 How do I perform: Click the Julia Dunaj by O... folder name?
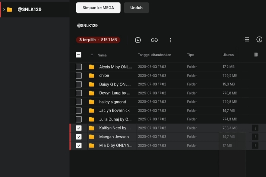115,119
